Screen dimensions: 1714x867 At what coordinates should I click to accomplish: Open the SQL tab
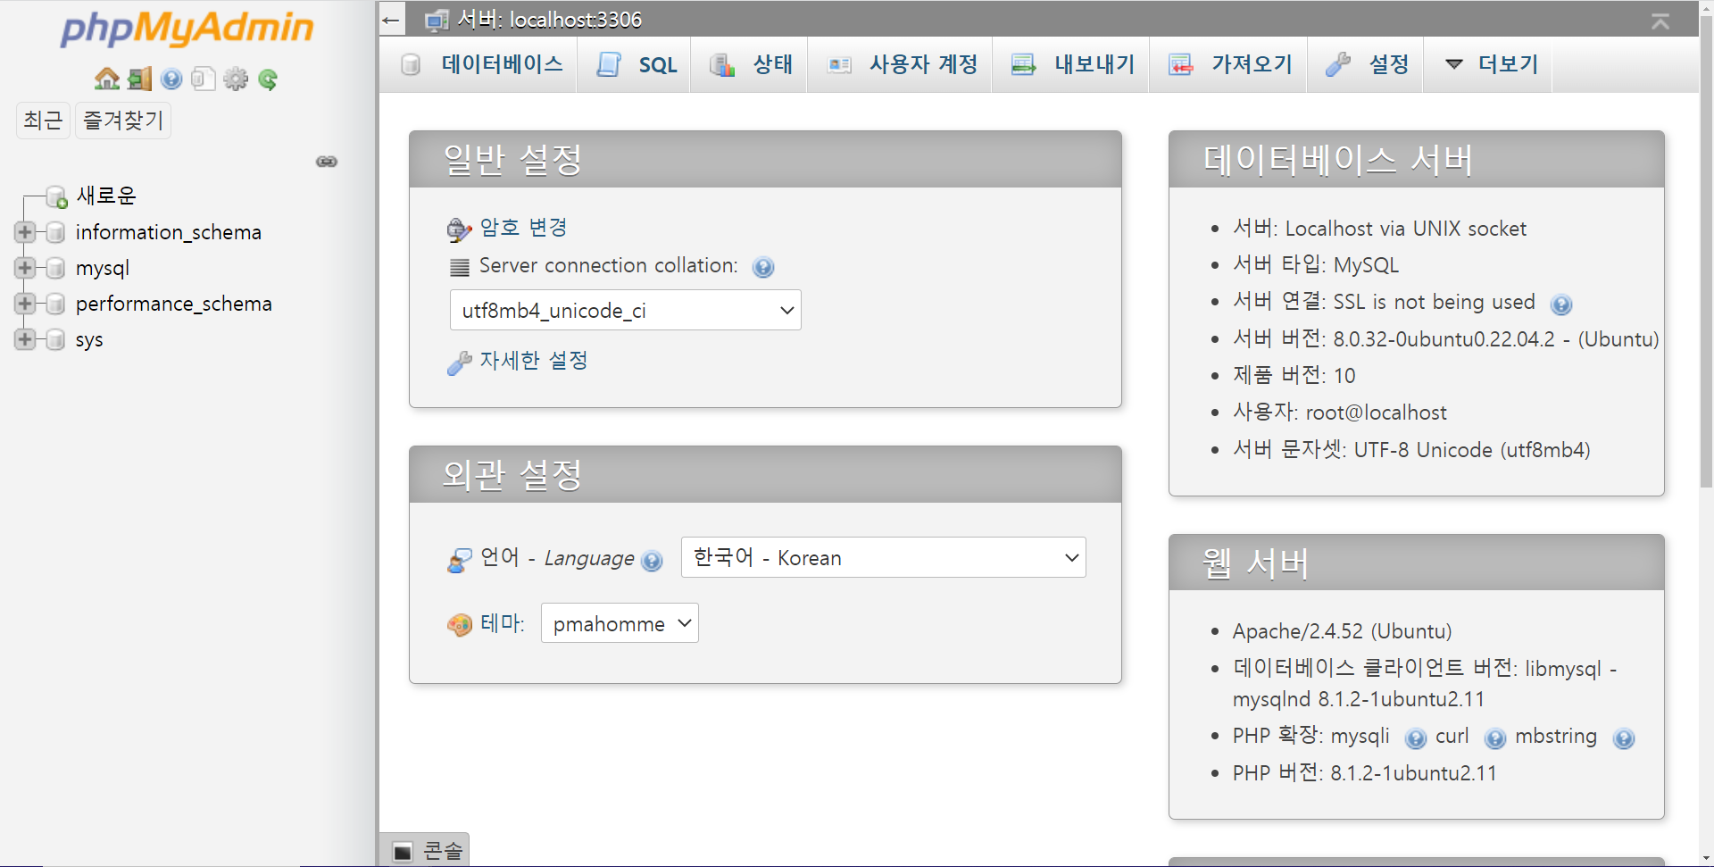pos(636,64)
